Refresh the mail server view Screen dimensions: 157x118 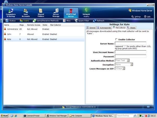coord(99,21)
